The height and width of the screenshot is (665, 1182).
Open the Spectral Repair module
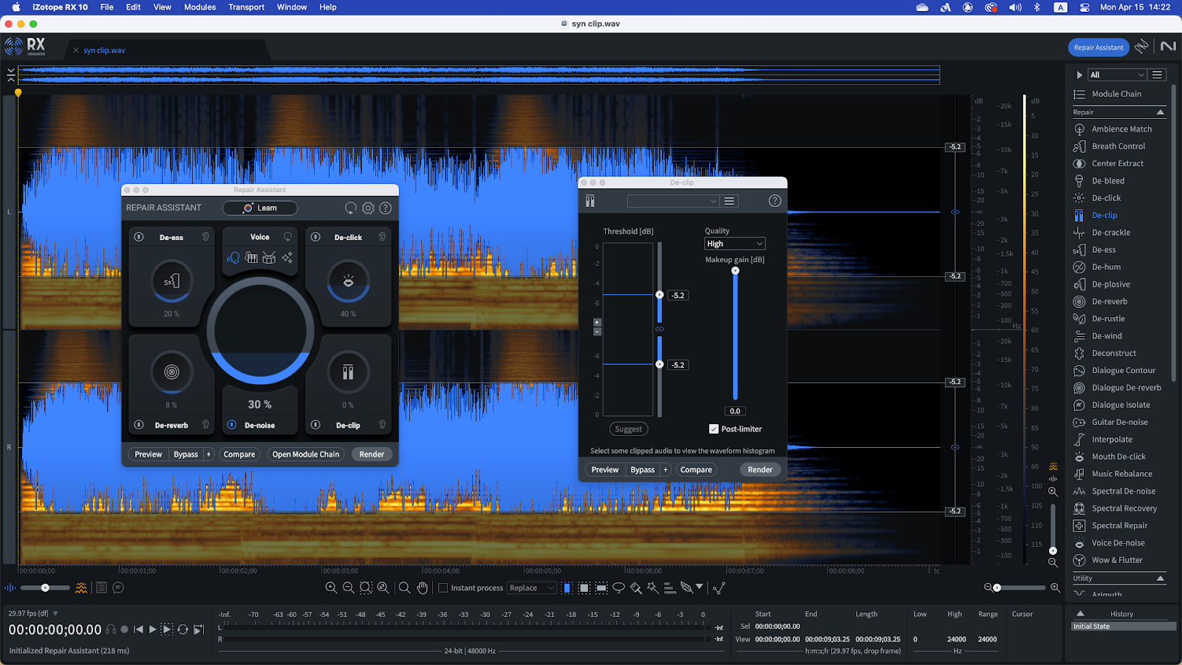tap(1120, 525)
